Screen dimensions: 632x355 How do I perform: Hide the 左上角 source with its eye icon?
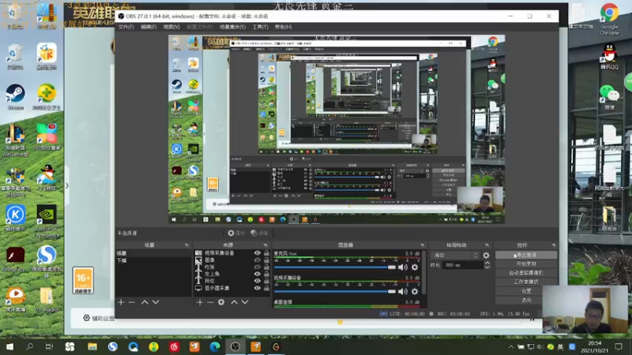258,274
